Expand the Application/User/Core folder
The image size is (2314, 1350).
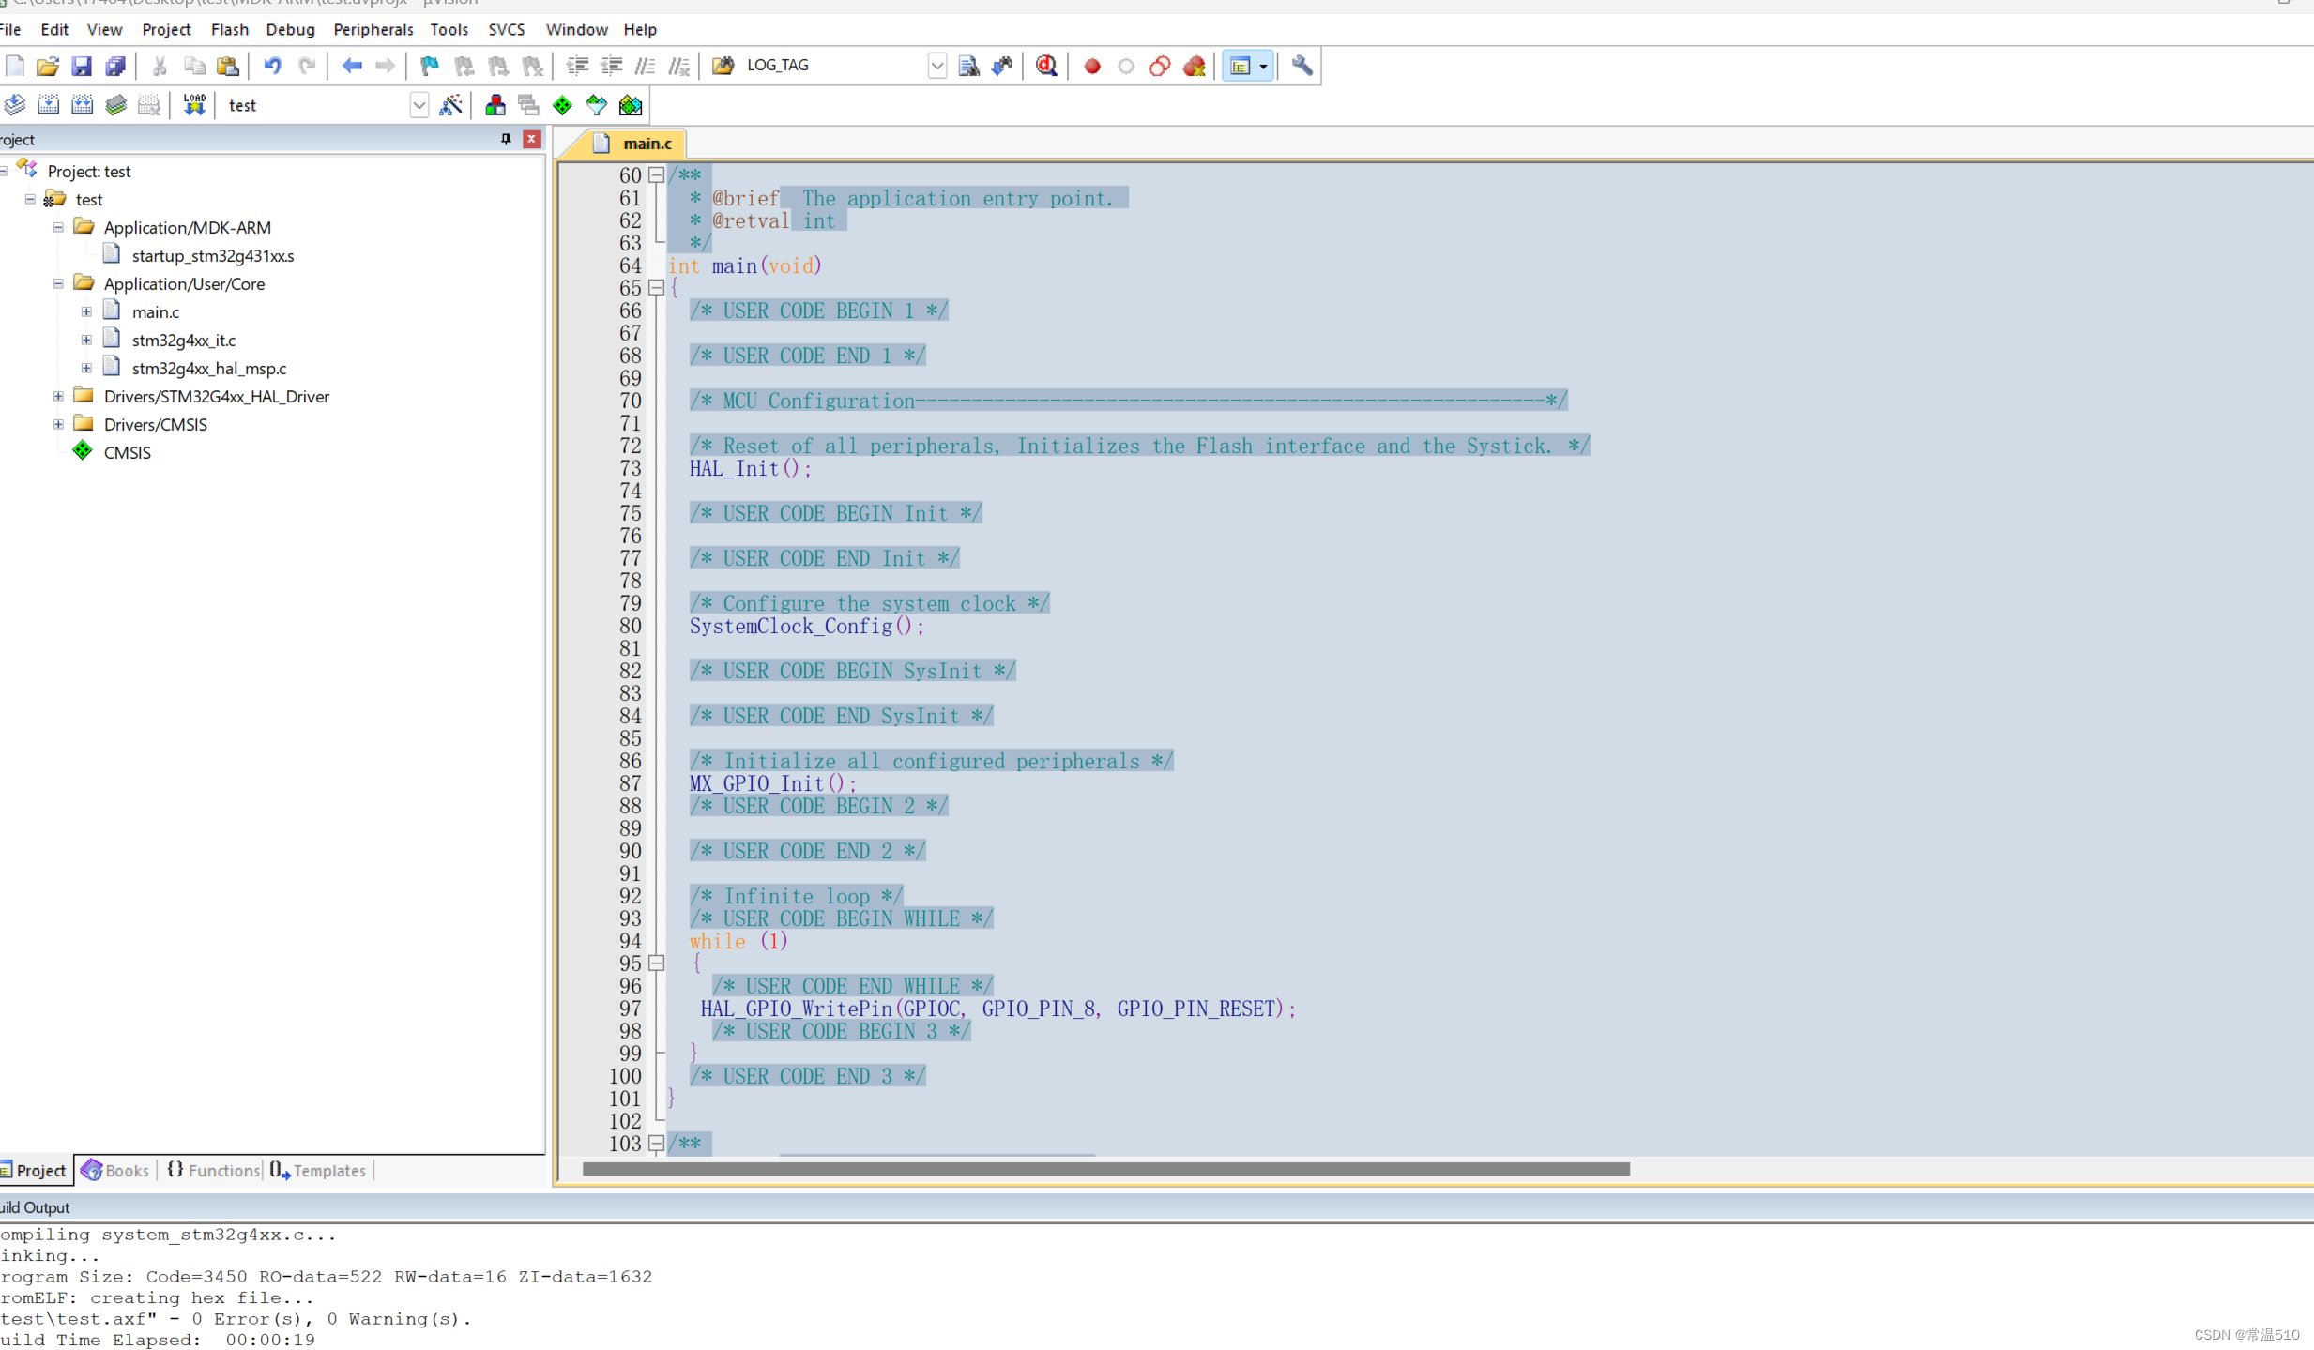59,283
